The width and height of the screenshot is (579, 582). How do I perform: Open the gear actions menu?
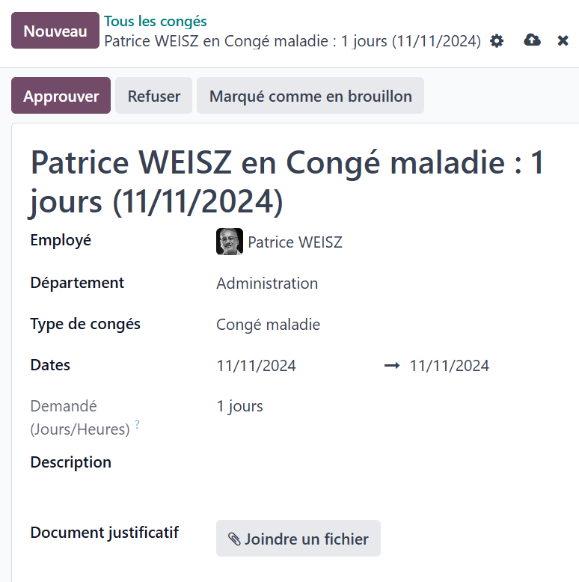(496, 41)
